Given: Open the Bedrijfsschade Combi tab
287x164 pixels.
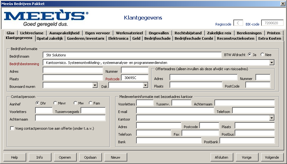Looking at the screenshot, I should (194, 38).
